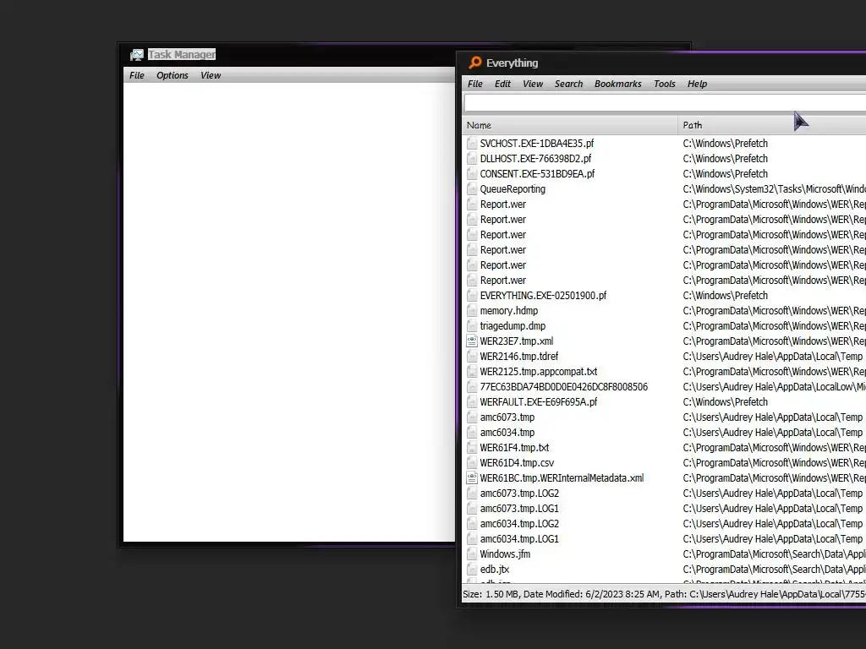Click XML icon of WER61BC.tmp.WERInternalMetadata.xml

(472, 478)
